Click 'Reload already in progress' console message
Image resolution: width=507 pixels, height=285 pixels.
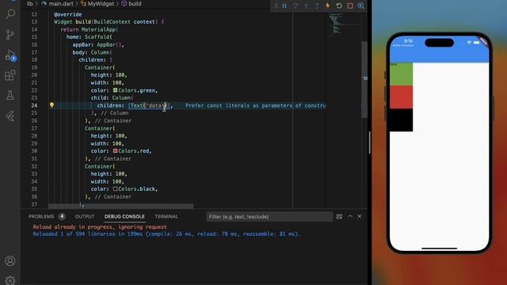[100, 227]
